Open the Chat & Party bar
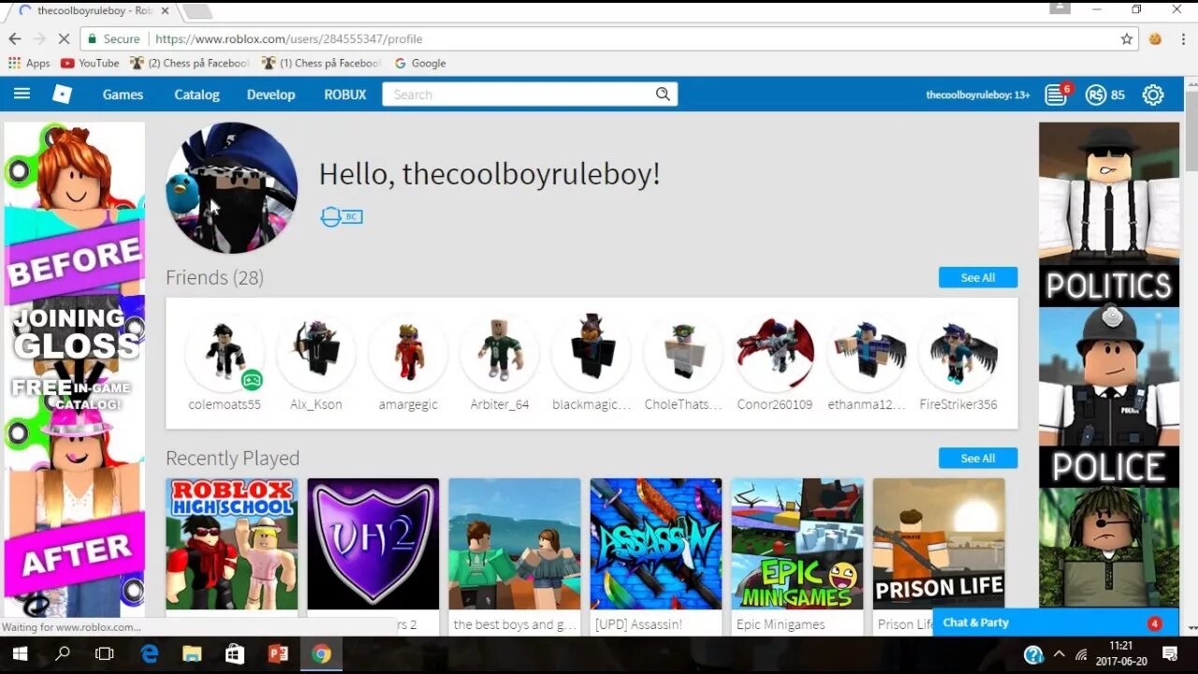Screen dimensions: 1198x674 [x=1055, y=623]
